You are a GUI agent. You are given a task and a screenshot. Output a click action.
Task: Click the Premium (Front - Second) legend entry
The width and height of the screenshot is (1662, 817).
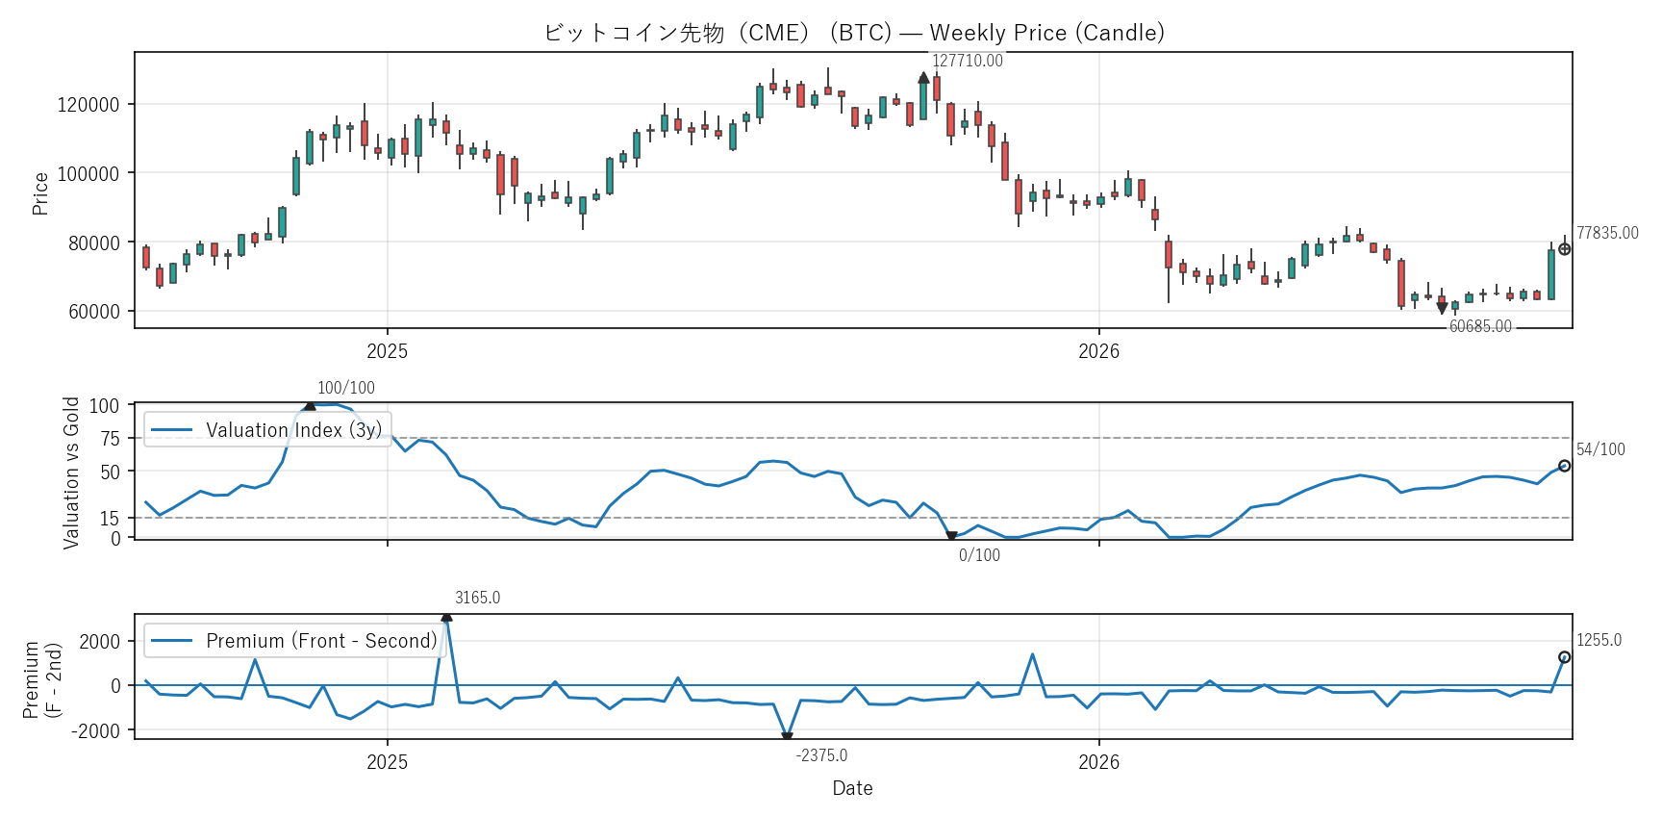[x=294, y=641]
